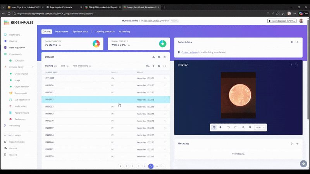This screenshot has width=310, height=174.
Task: Click the add metadata plus icon
Action: point(297,143)
